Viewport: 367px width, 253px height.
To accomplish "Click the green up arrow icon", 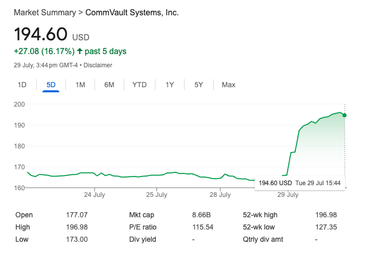I will point(80,51).
